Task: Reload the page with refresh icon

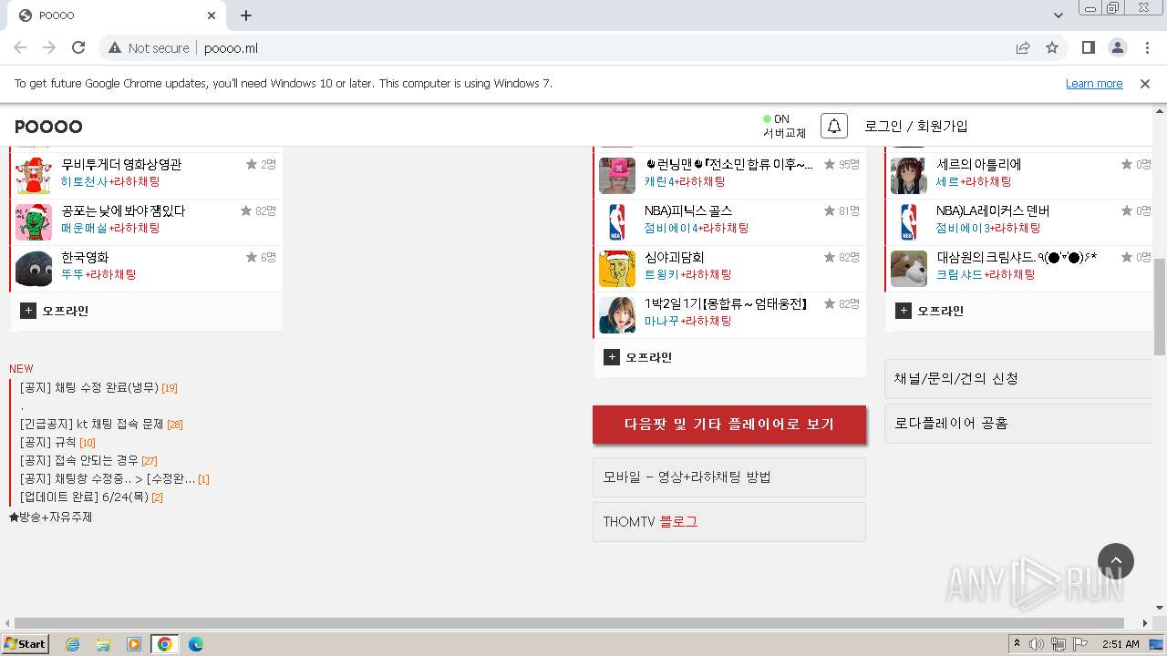Action: pyautogui.click(x=78, y=47)
